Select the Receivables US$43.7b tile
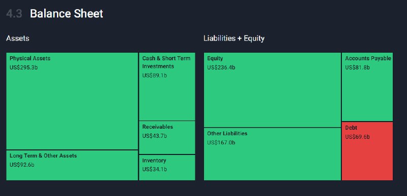 tap(167, 138)
